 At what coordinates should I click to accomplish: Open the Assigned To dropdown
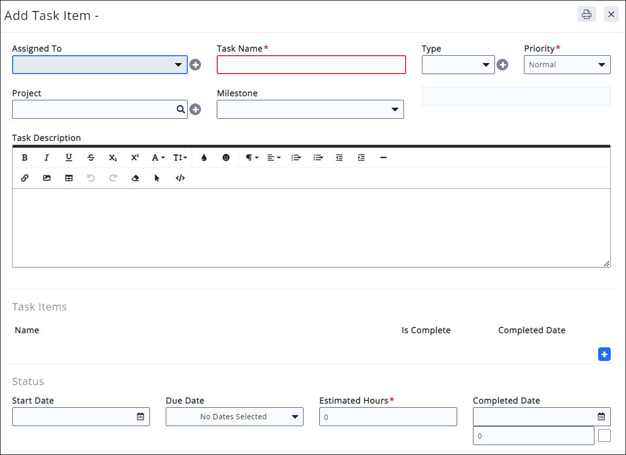[x=100, y=65]
